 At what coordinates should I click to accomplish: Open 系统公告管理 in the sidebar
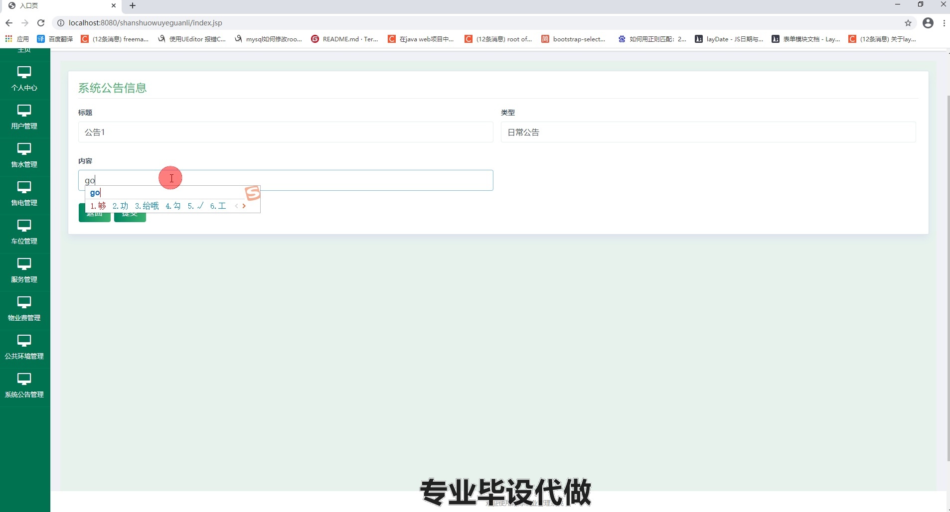pos(24,385)
